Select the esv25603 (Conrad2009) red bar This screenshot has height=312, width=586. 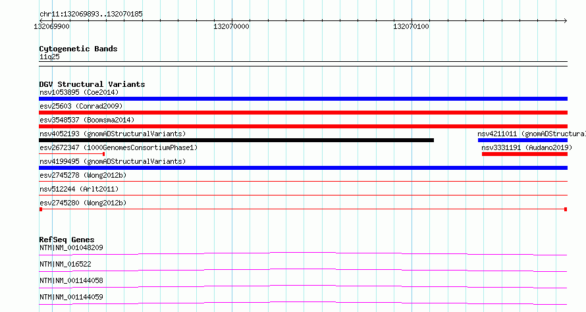pos(303,113)
